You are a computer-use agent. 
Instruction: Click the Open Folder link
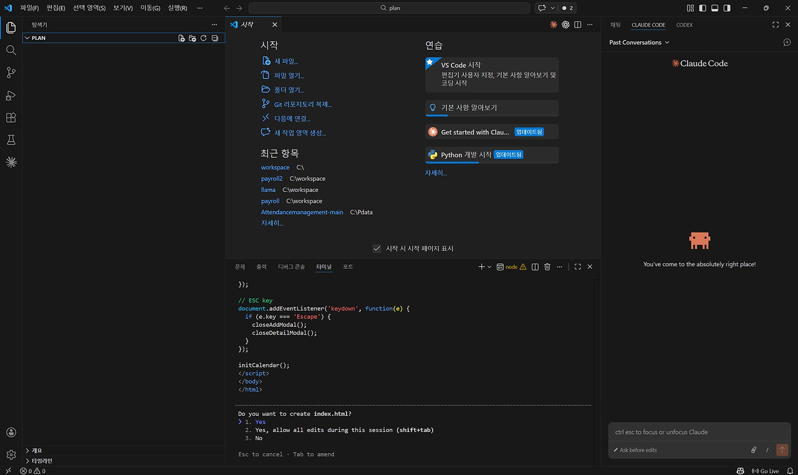point(289,90)
